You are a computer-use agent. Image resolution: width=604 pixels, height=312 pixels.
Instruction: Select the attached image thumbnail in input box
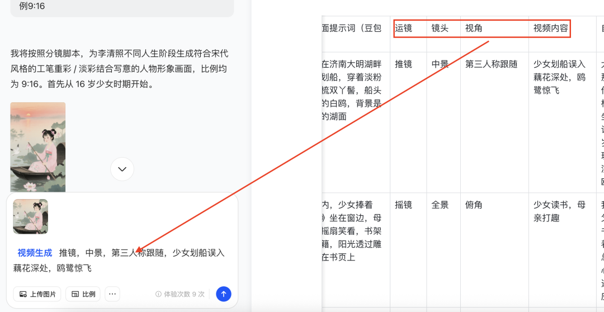click(30, 216)
